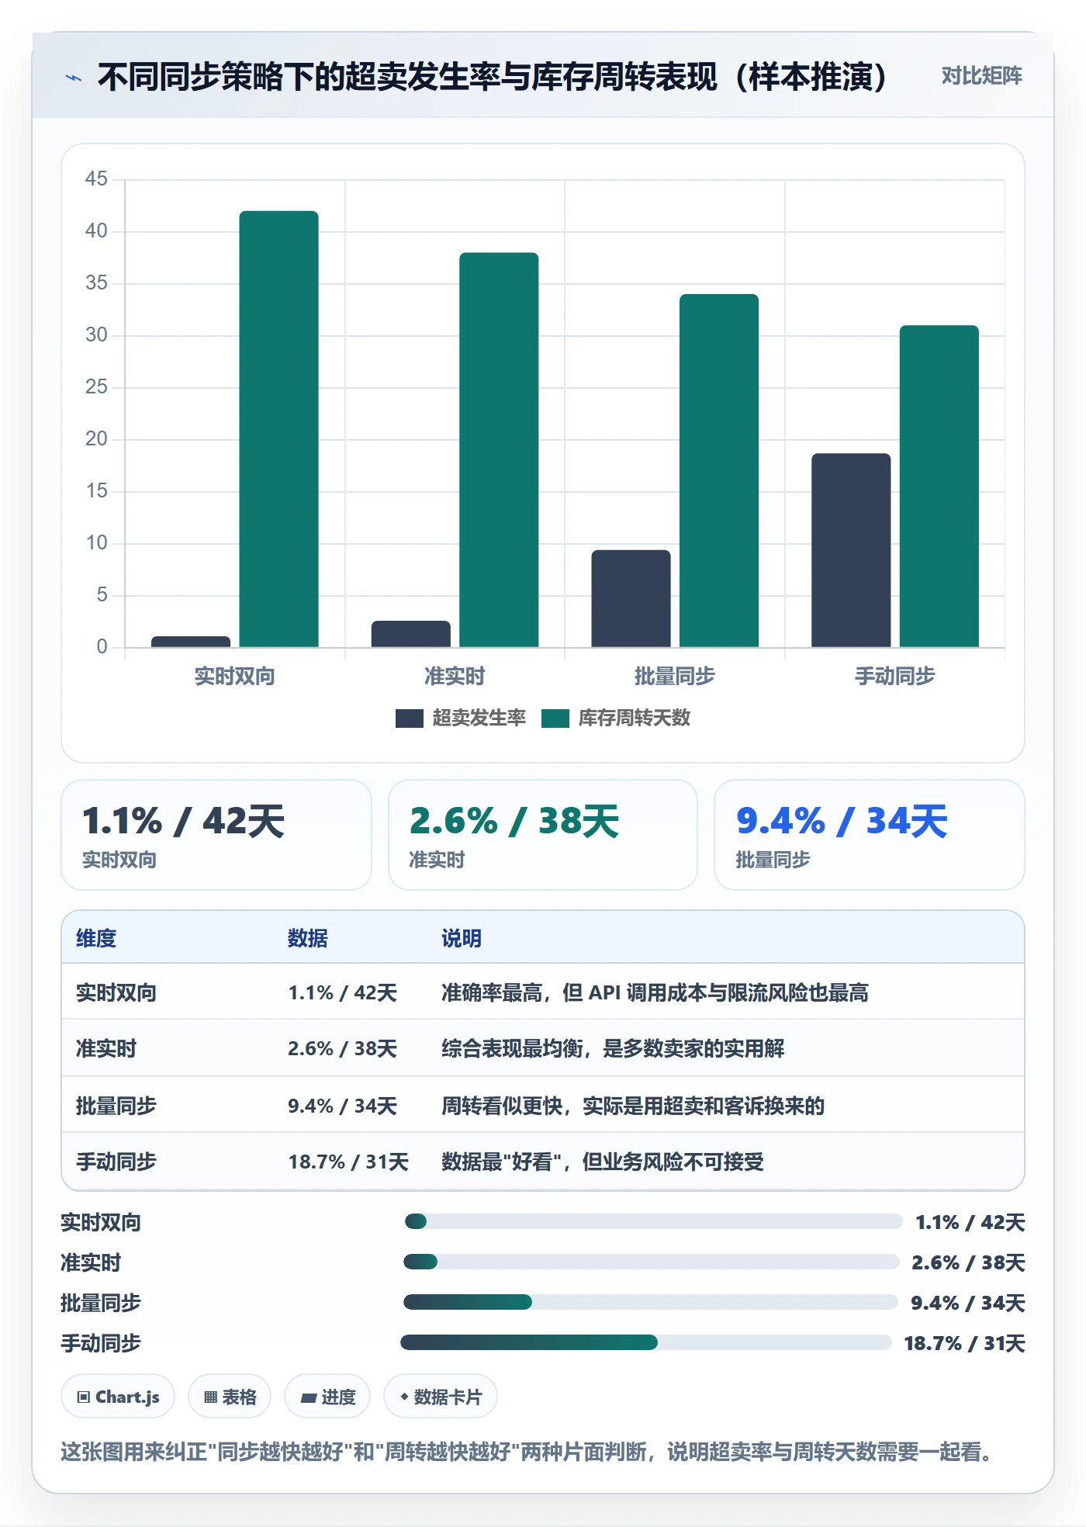Click the chart title heading text
Image resolution: width=1086 pixels, height=1527 pixels.
click(493, 77)
